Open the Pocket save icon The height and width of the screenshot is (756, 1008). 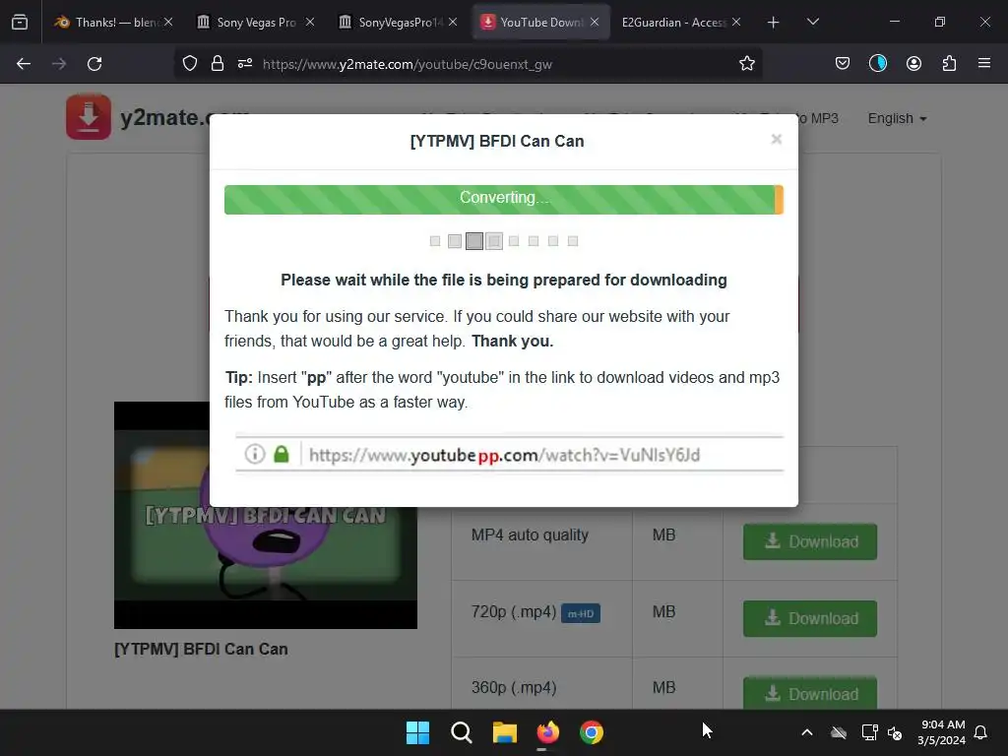pos(843,64)
